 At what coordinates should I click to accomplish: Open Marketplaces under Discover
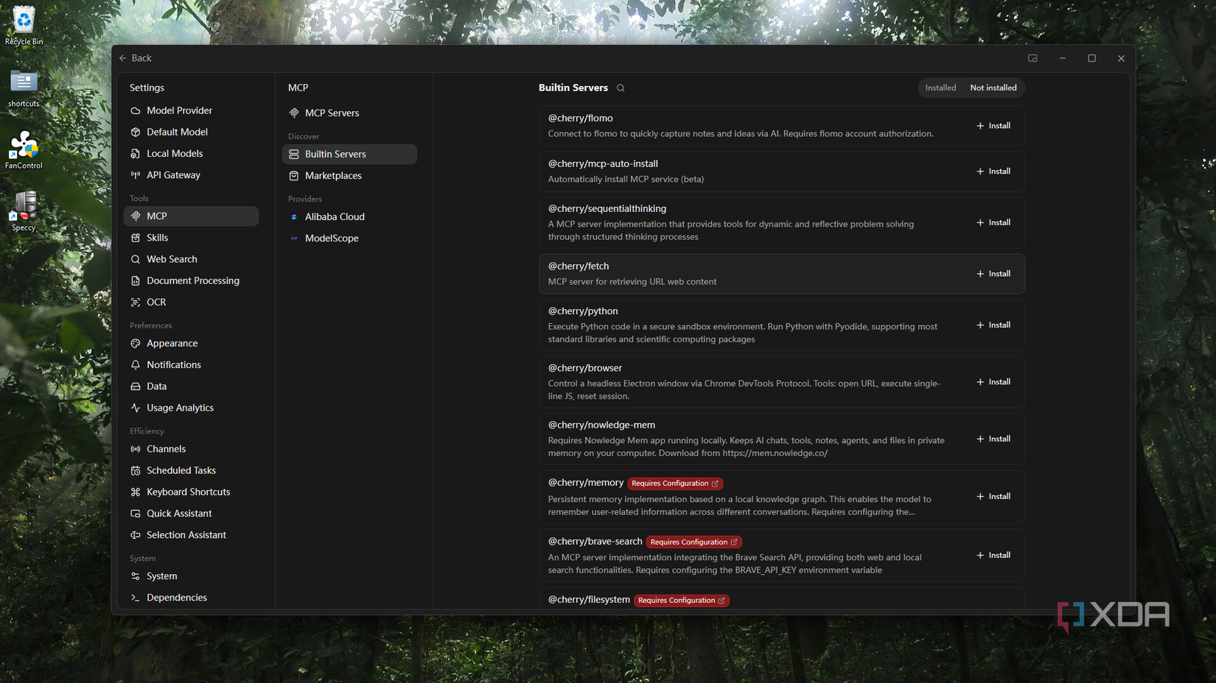(349, 176)
